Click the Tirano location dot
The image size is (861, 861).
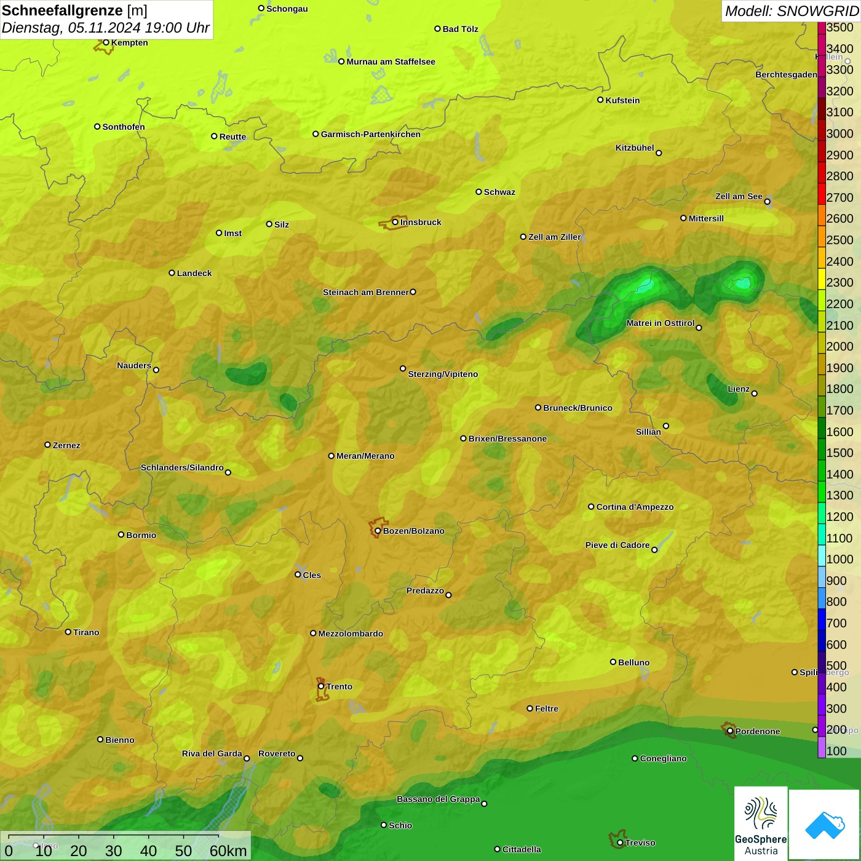pyautogui.click(x=68, y=632)
